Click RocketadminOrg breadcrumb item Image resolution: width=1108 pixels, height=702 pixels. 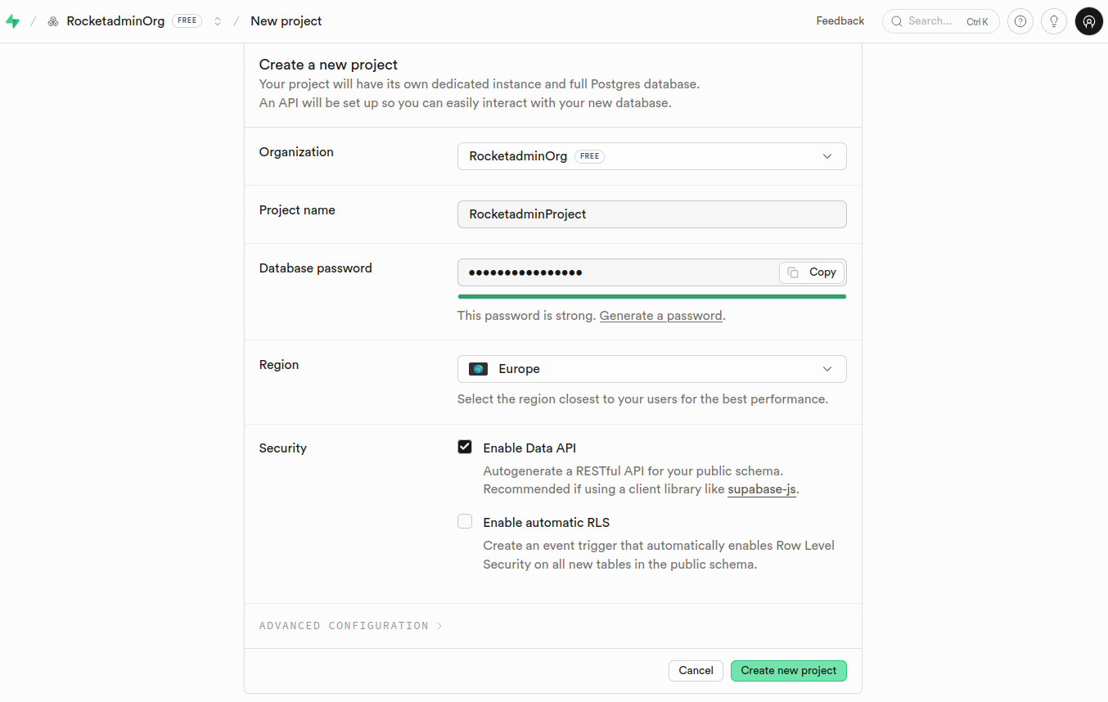tap(115, 21)
